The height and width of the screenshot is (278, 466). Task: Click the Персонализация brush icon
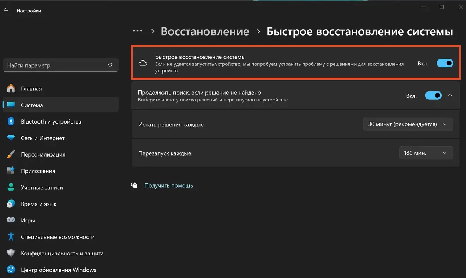pyautogui.click(x=11, y=154)
